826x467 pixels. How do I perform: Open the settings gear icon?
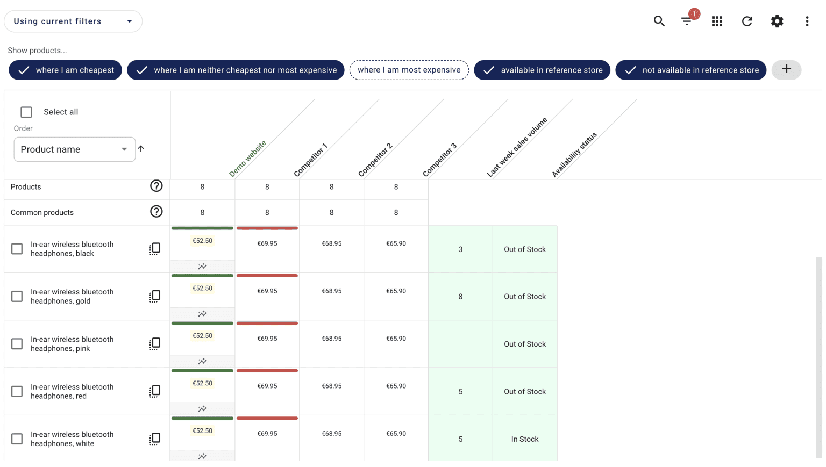pos(777,21)
